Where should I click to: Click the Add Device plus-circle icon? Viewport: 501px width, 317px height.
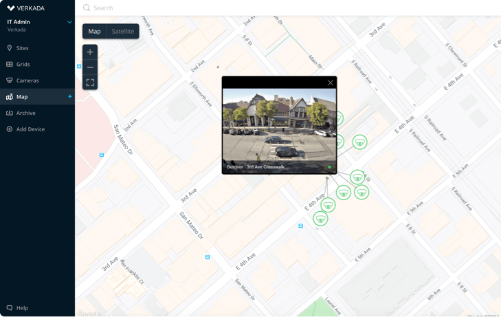[10, 129]
